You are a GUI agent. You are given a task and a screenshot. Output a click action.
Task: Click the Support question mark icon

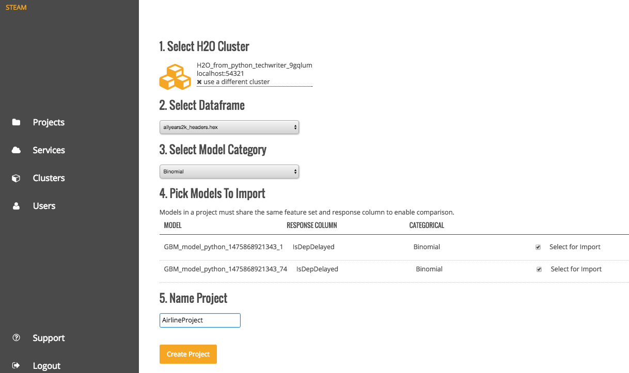coord(16,338)
